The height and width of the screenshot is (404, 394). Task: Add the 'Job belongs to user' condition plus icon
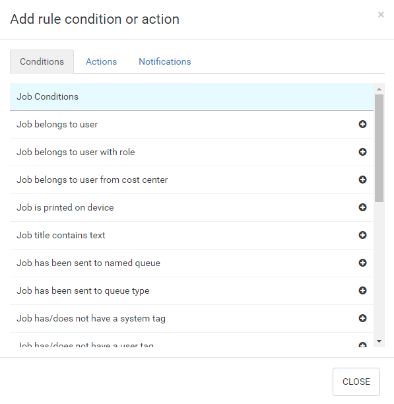[x=362, y=124]
